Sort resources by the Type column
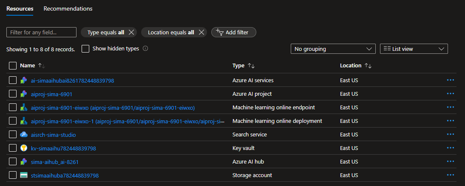This screenshot has width=465, height=186. click(251, 66)
